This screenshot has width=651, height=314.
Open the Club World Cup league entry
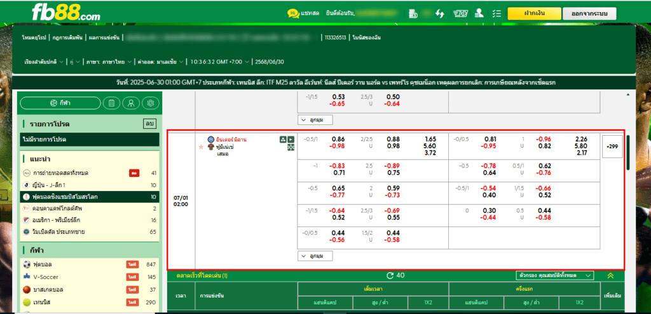click(x=90, y=197)
